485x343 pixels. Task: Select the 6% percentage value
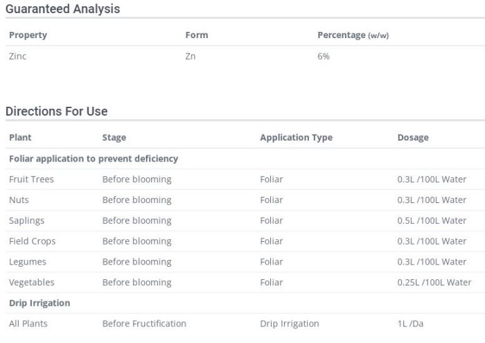323,56
